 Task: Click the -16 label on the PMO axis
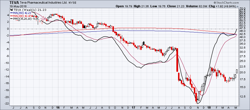(7, 83)
